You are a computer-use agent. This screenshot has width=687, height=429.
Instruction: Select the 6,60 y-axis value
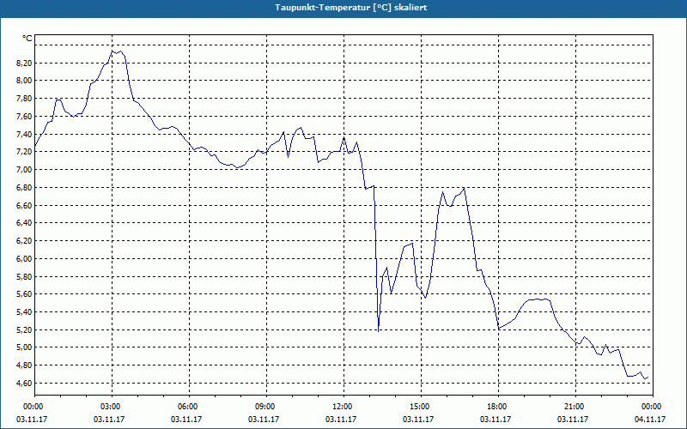point(25,205)
